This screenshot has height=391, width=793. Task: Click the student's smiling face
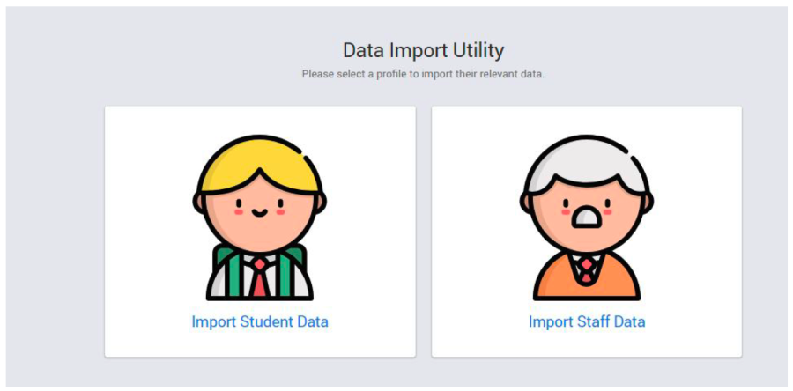[260, 211]
